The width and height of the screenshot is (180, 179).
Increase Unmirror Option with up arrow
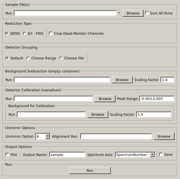[47, 135]
